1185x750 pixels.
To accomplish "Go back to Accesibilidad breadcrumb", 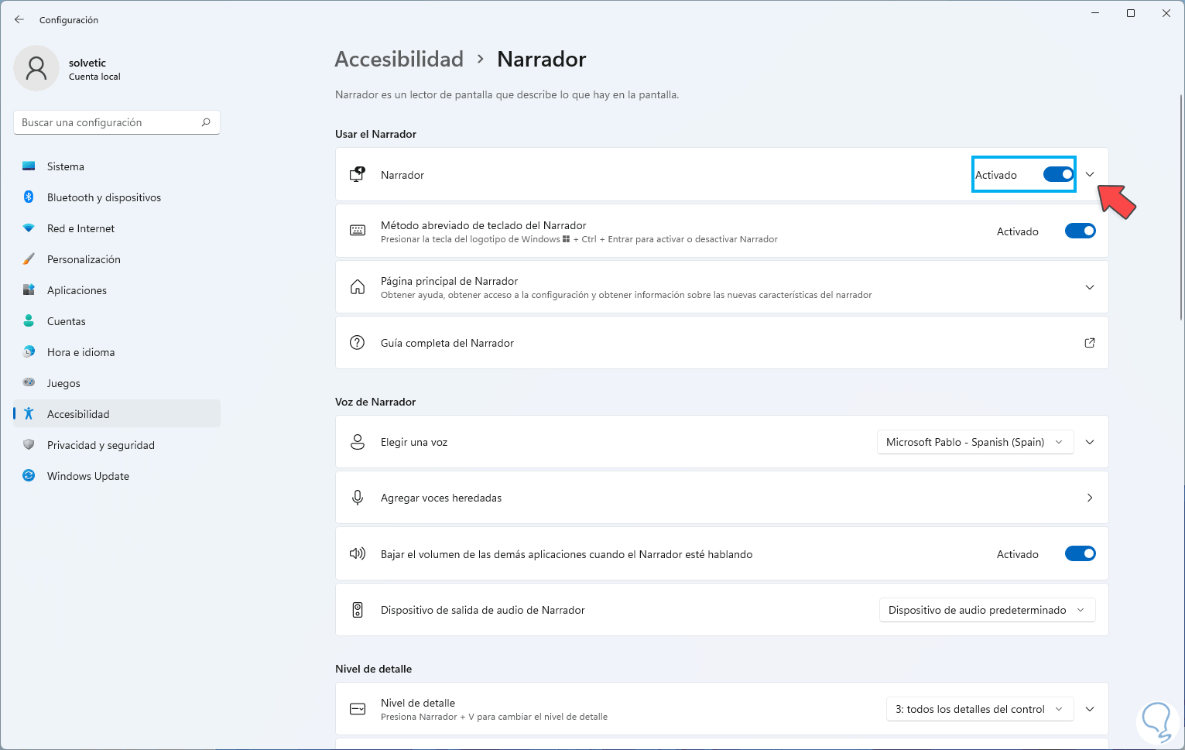I will [399, 59].
